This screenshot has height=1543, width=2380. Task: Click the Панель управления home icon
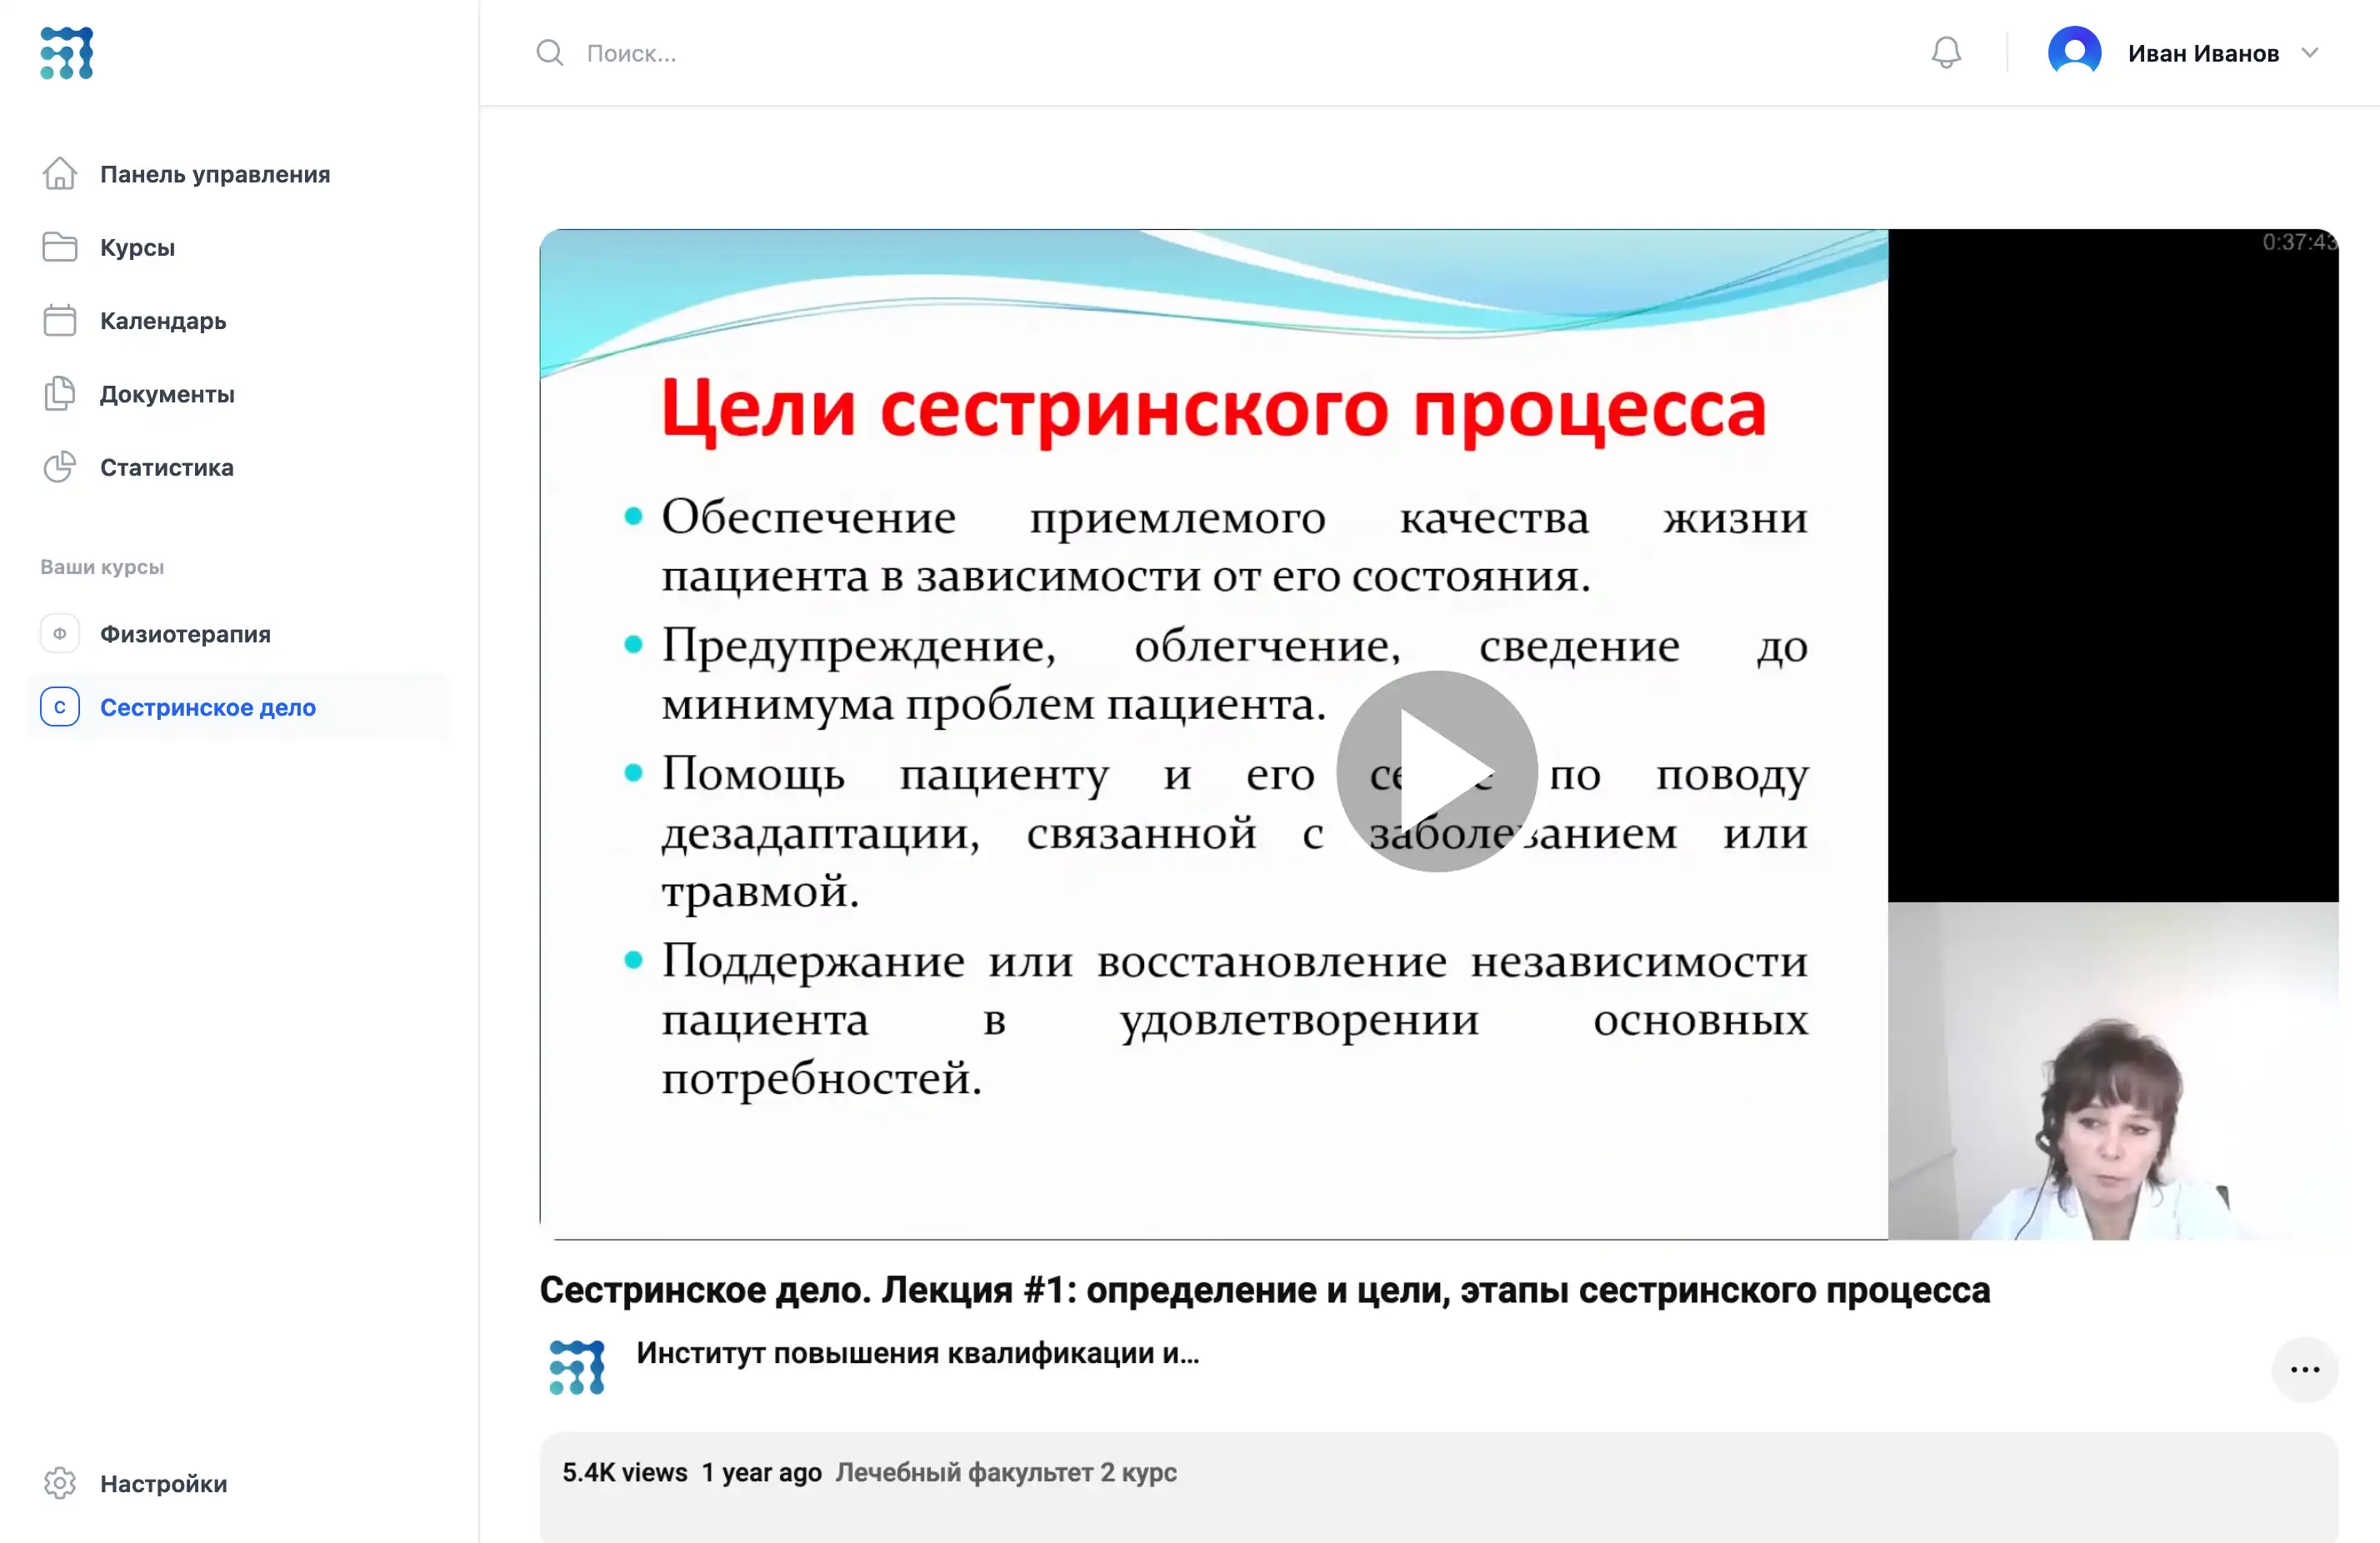(x=59, y=174)
